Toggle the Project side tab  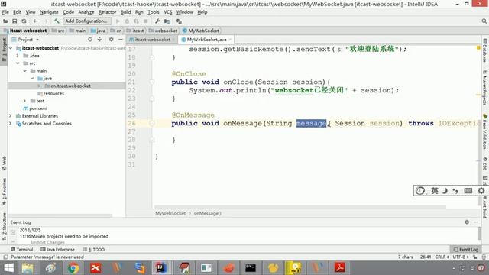[x=4, y=50]
